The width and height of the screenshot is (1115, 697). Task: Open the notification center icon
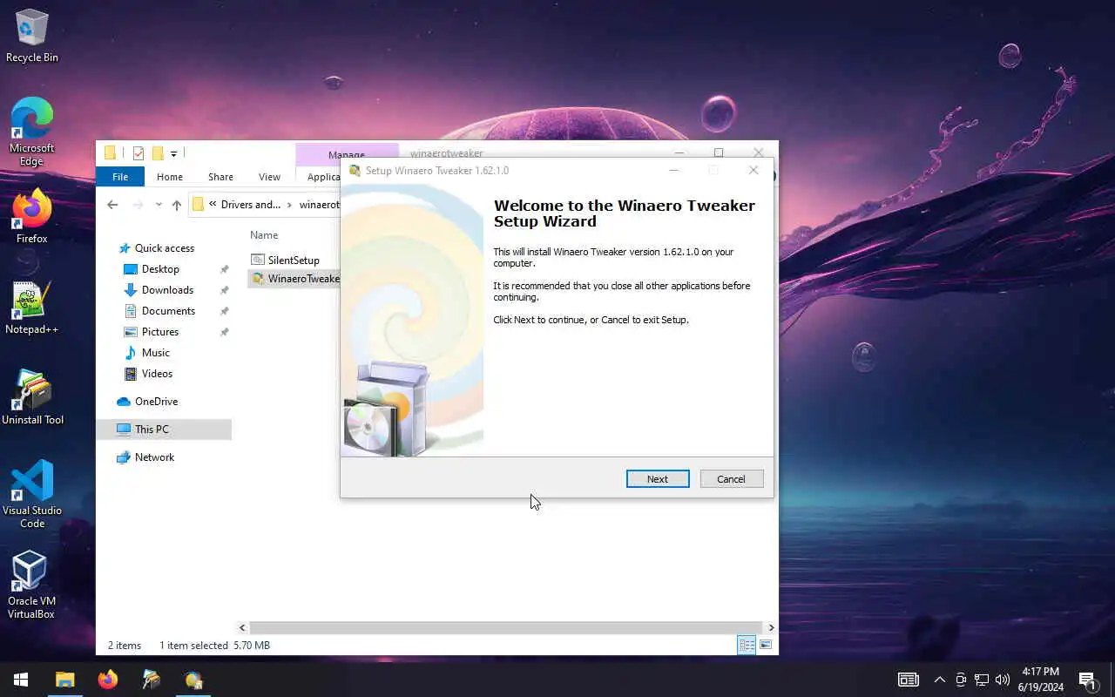tap(1087, 680)
